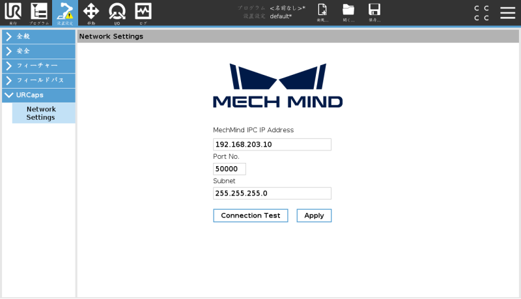This screenshot has width=521, height=299.
Task: Click the checksum indicator in the header
Action: pos(481,13)
